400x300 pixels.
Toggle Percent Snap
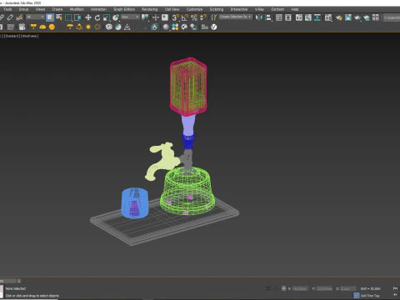(194, 17)
